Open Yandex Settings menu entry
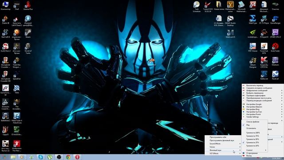 point(262,117)
